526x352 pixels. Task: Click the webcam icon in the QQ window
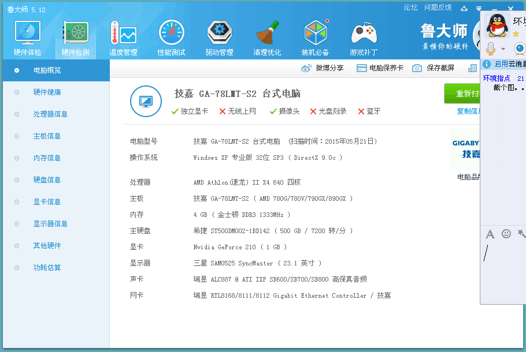[519, 49]
